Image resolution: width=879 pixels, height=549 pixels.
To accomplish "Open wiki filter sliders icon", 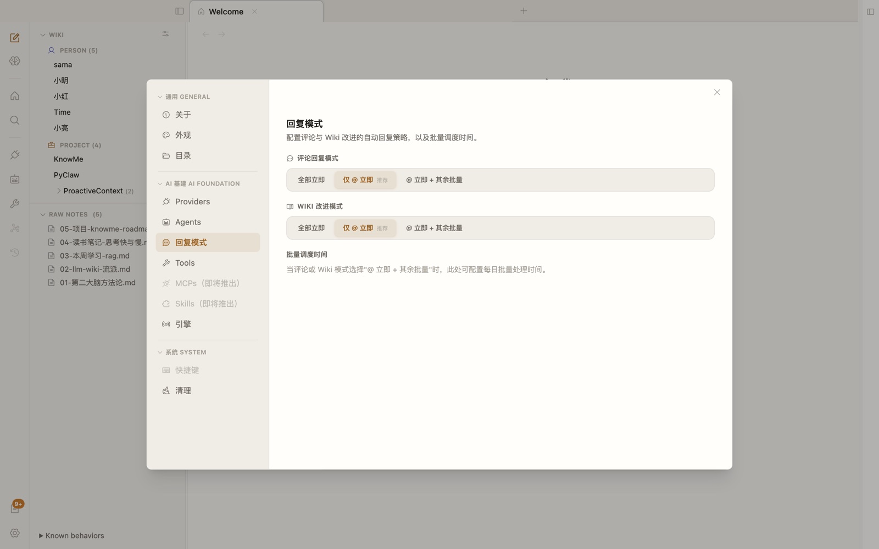I will 165,34.
